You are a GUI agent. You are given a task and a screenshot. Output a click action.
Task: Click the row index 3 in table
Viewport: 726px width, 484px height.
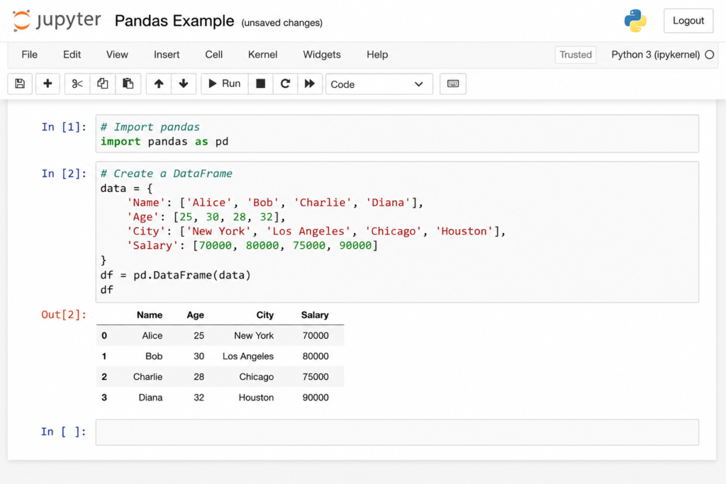104,398
